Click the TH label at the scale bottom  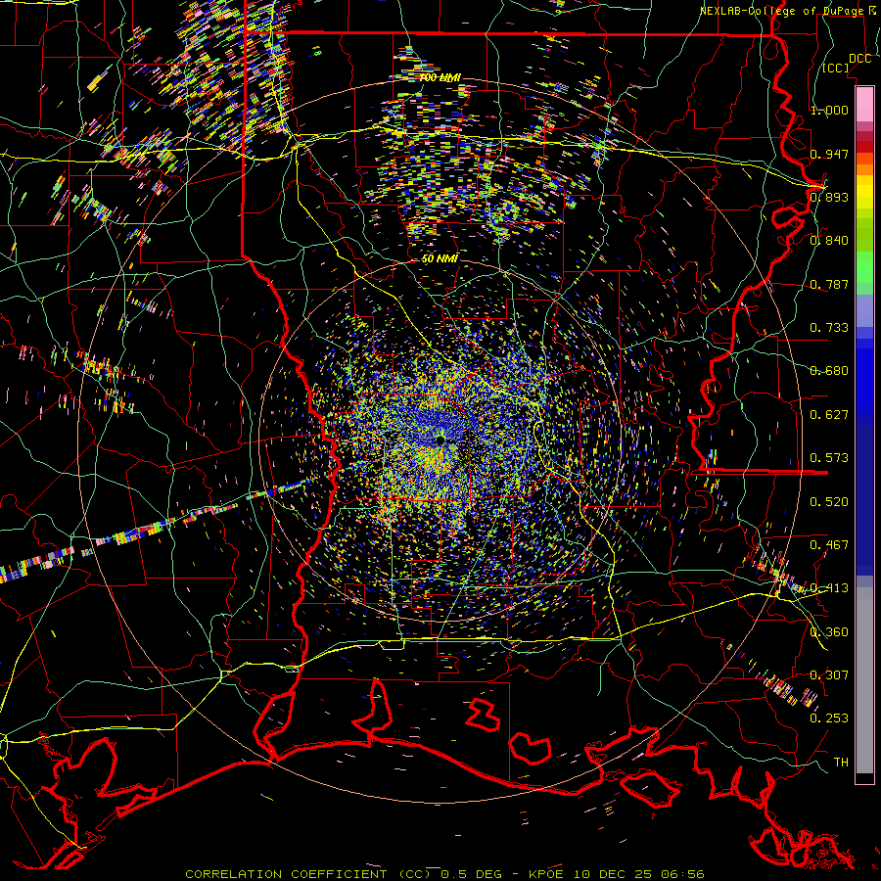click(x=841, y=762)
